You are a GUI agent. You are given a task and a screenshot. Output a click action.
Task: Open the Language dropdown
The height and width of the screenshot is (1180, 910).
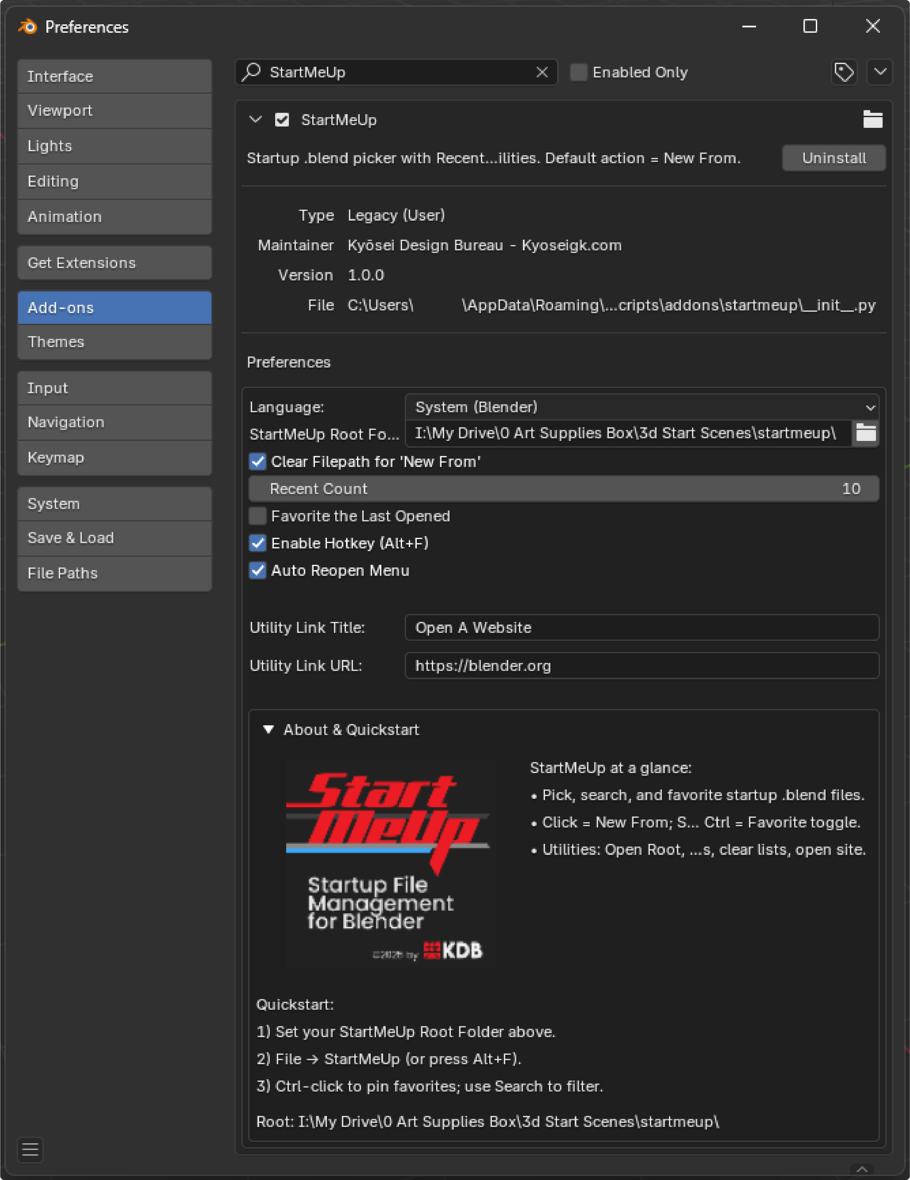[642, 407]
